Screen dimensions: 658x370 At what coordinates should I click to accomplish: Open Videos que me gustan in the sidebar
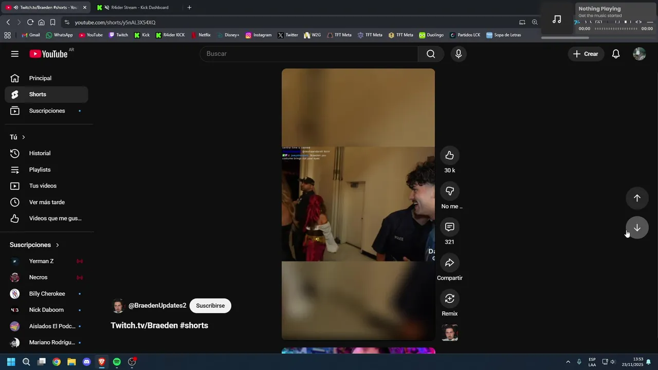click(x=47, y=218)
